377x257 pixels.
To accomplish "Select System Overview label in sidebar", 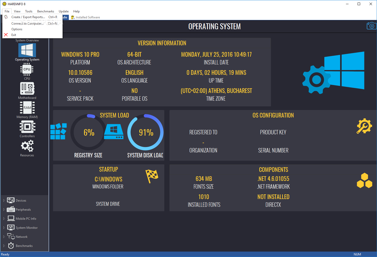I will [x=27, y=40].
